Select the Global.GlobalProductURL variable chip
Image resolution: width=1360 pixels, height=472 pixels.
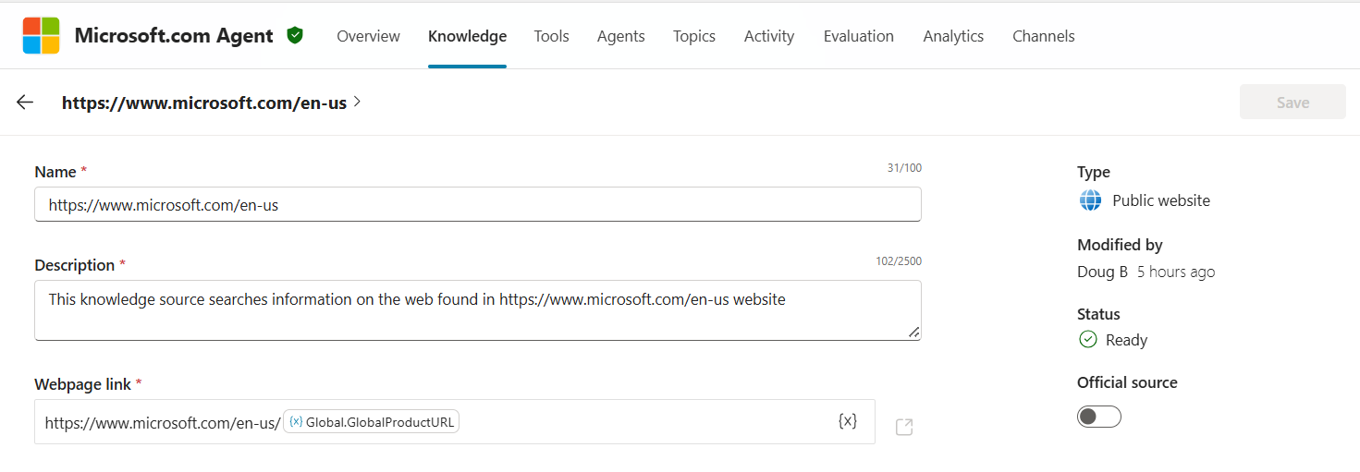click(x=372, y=422)
